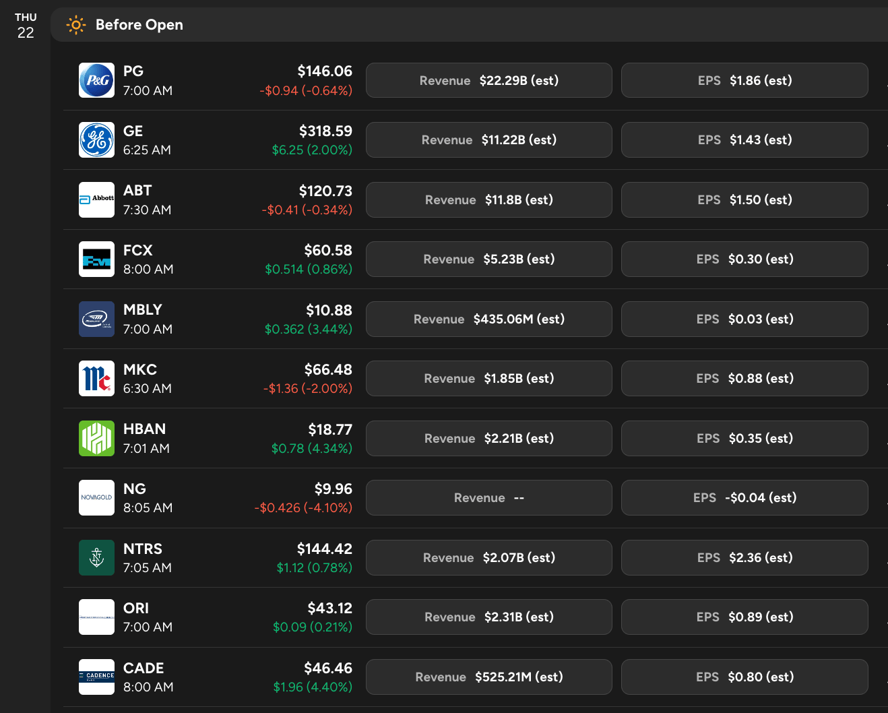
Task: Select FCX revenue estimate $5.23B
Action: pos(489,259)
